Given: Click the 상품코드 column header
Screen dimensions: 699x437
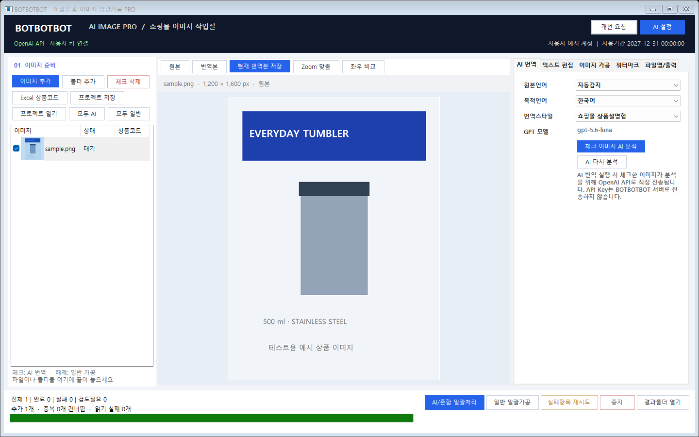Looking at the screenshot, I should coord(133,131).
